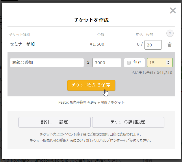Click the ticket name field 懇親会参加
The image size is (182, 162).
pos(47,62)
